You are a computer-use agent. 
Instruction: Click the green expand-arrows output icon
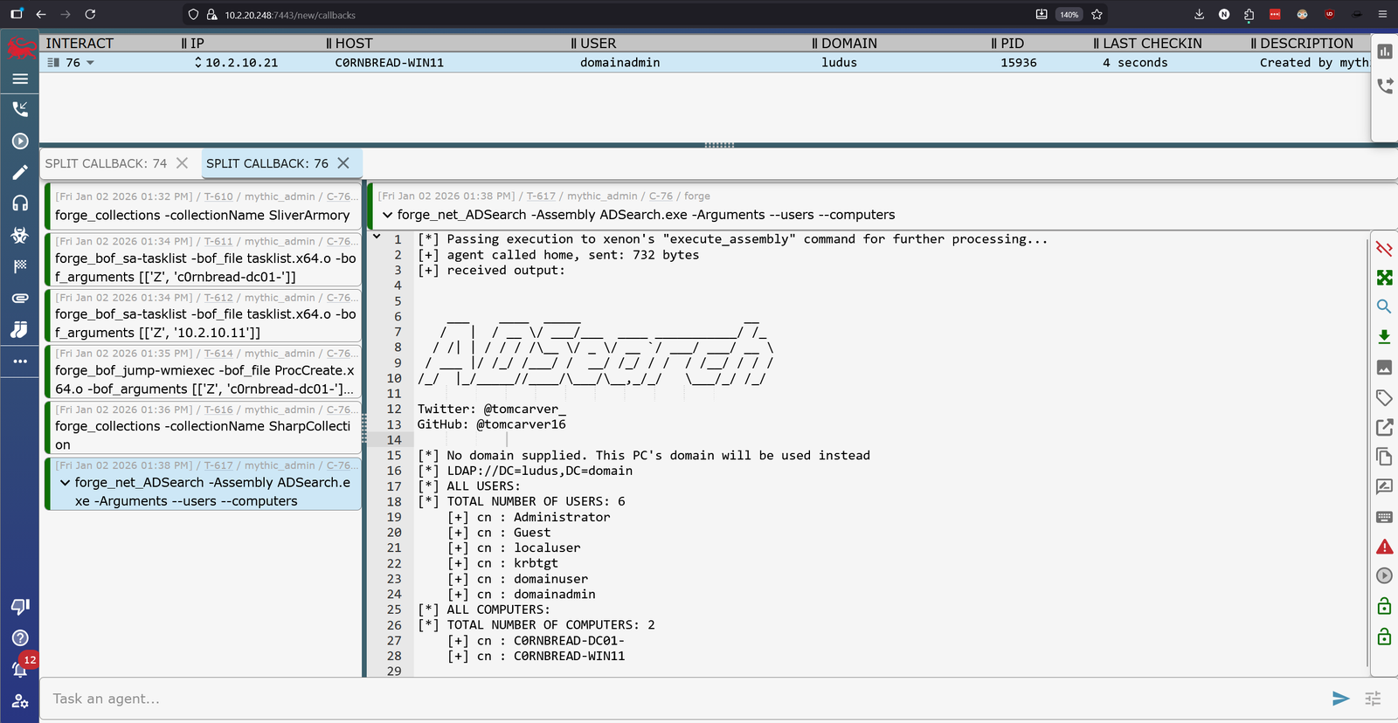pos(1384,278)
